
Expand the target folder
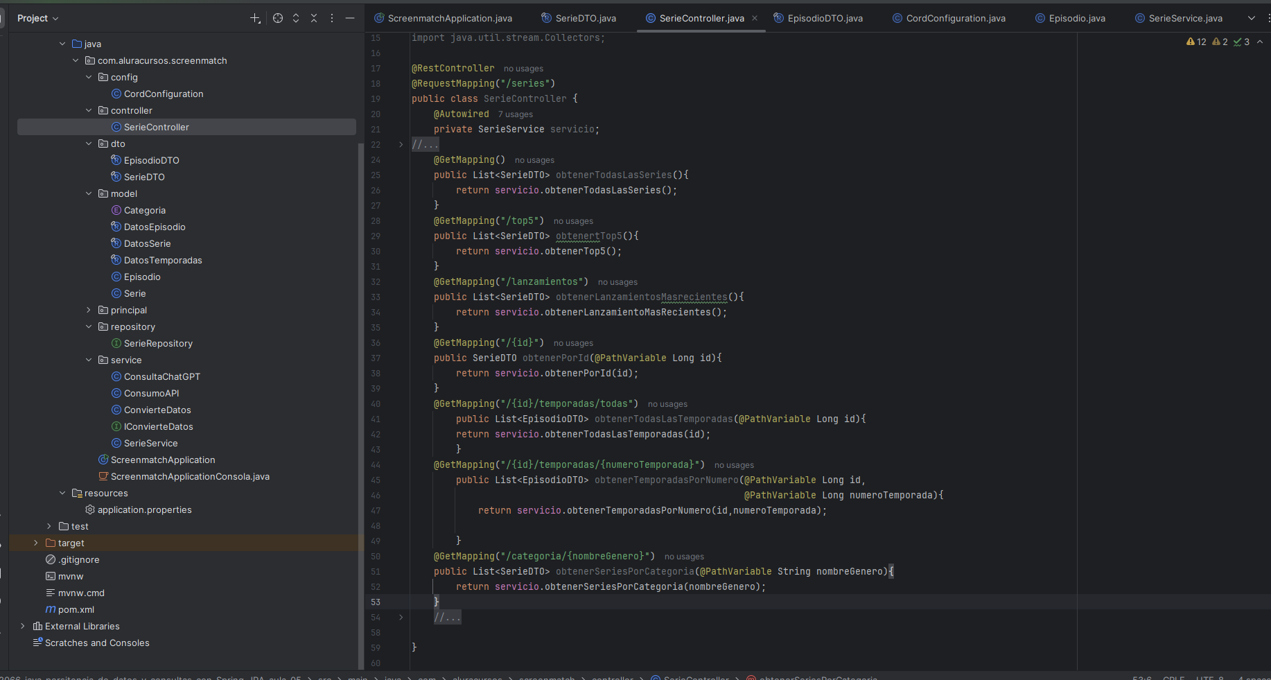point(36,543)
